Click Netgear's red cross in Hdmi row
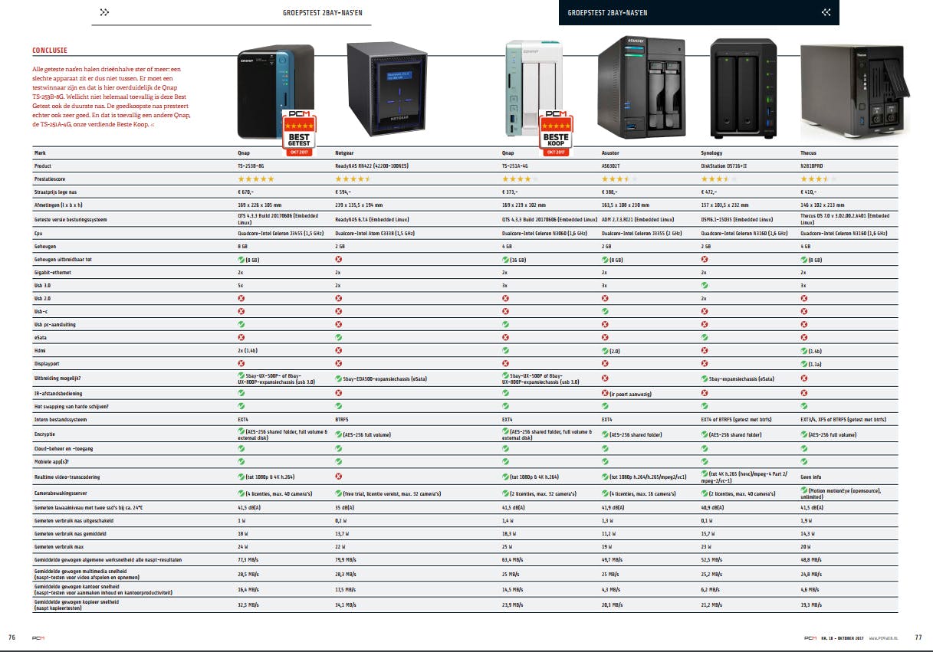The height and width of the screenshot is (652, 933). point(339,350)
